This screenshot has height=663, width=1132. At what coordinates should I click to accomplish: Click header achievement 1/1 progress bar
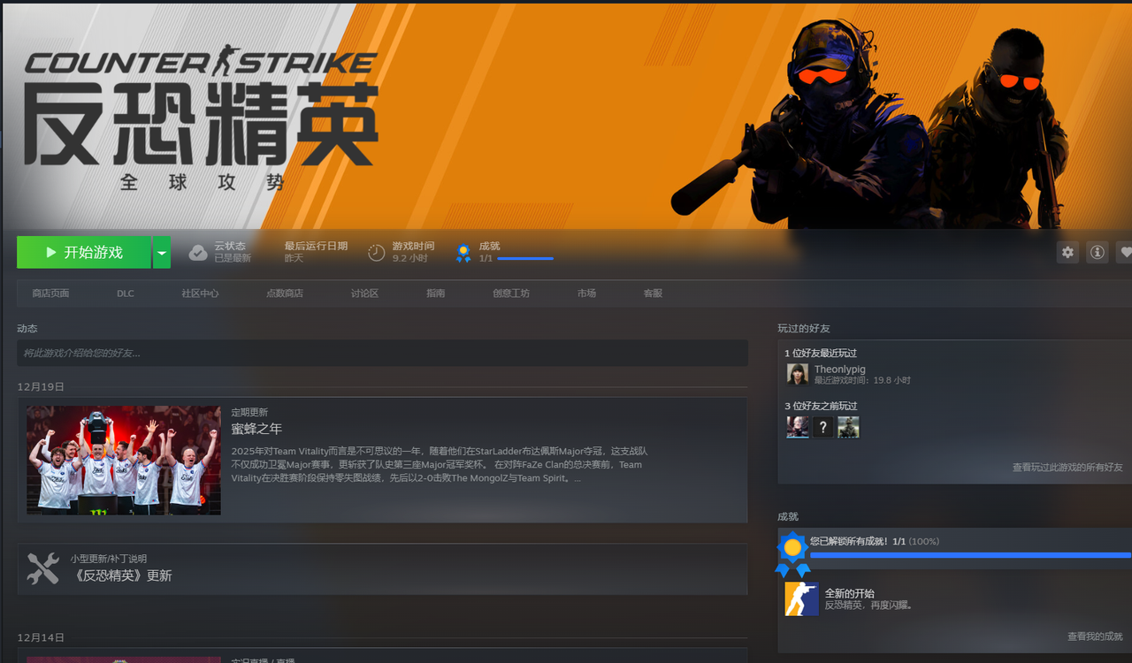525,258
